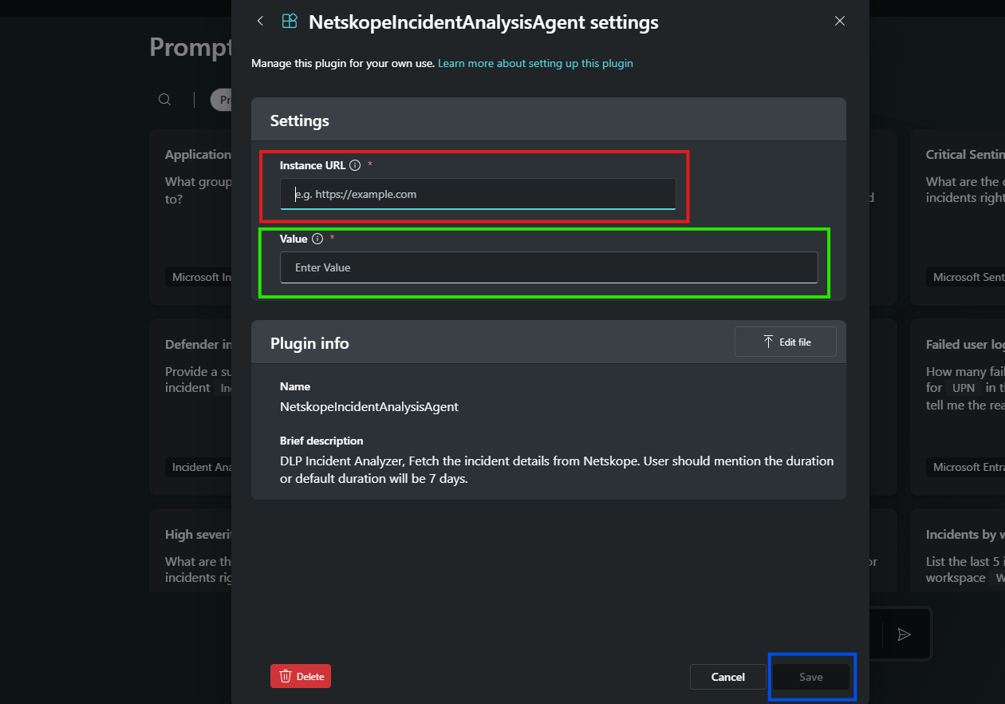
Task: Click the search magnifier icon behind dialog
Action: (x=164, y=100)
